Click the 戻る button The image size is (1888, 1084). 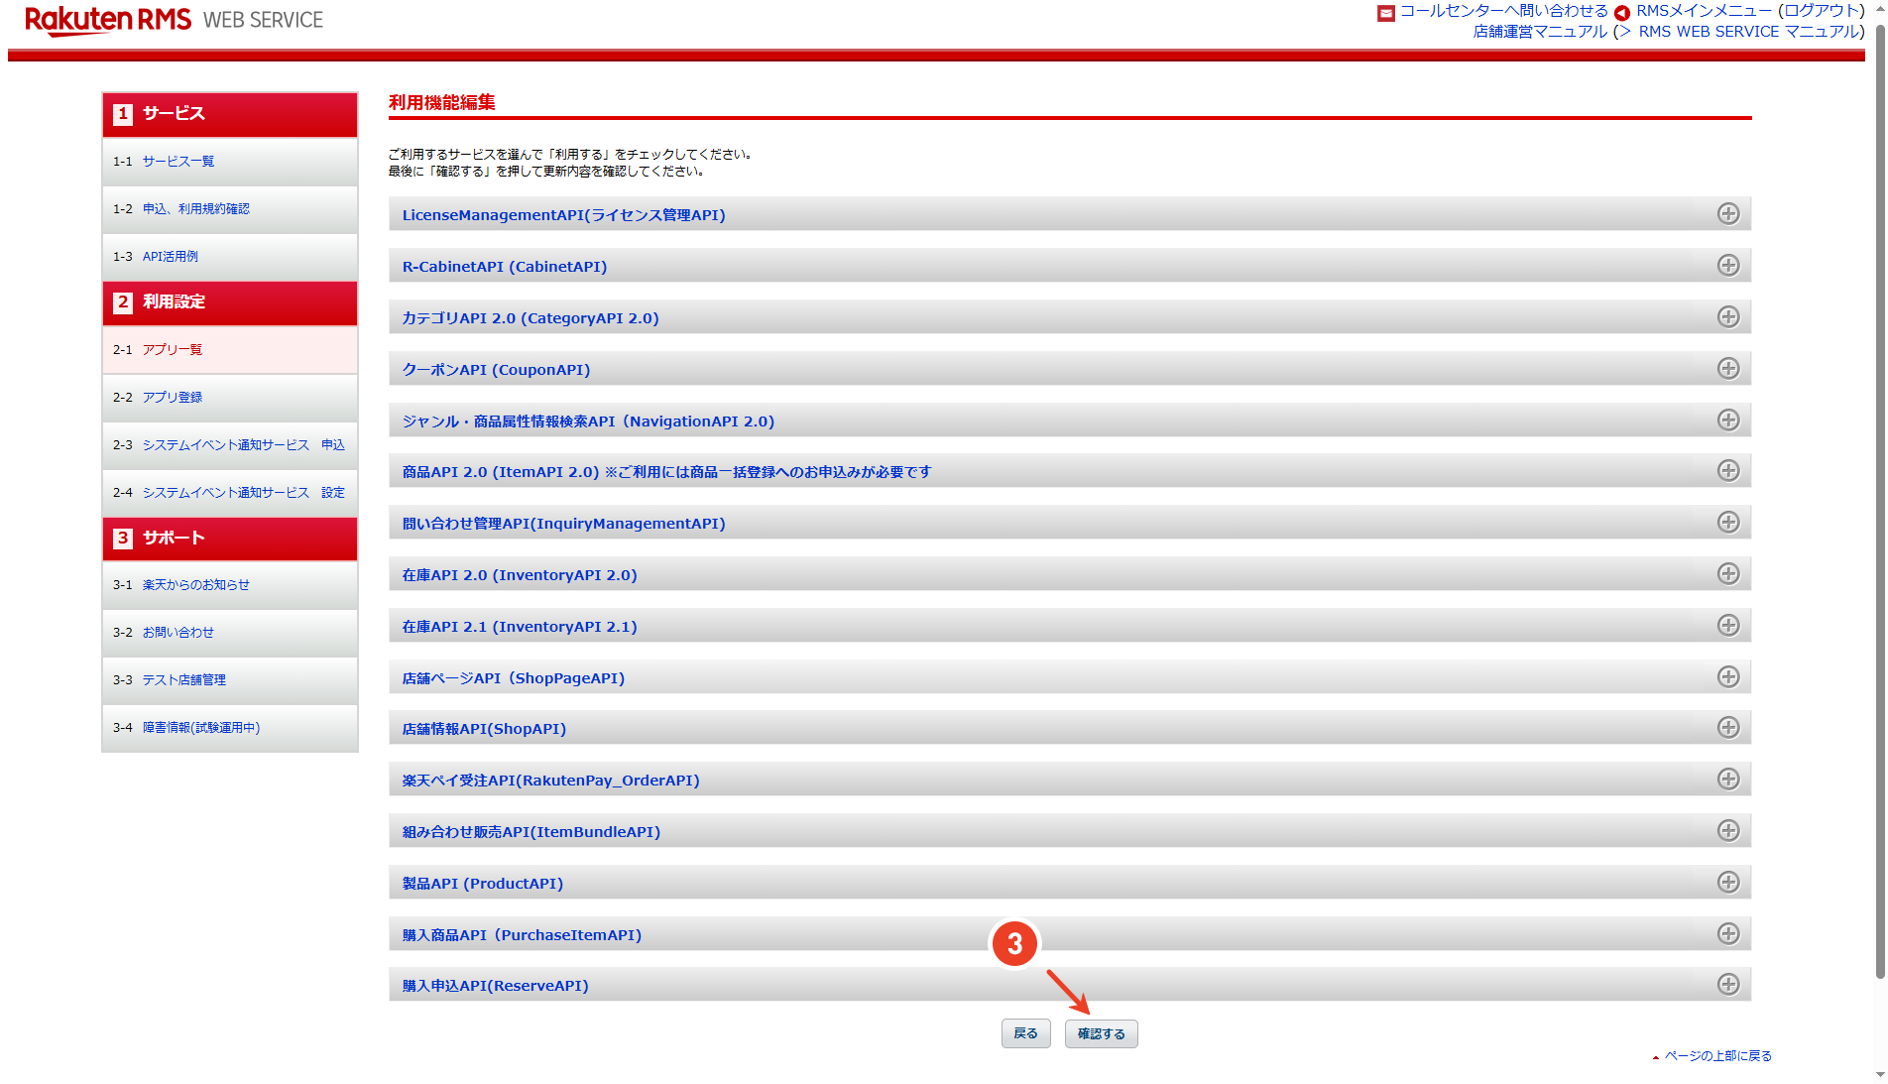tap(1026, 1033)
